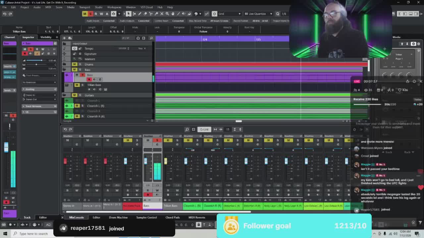Screen dimensions: 424x238
Task: Click the Windows Start button
Action: point(5,234)
